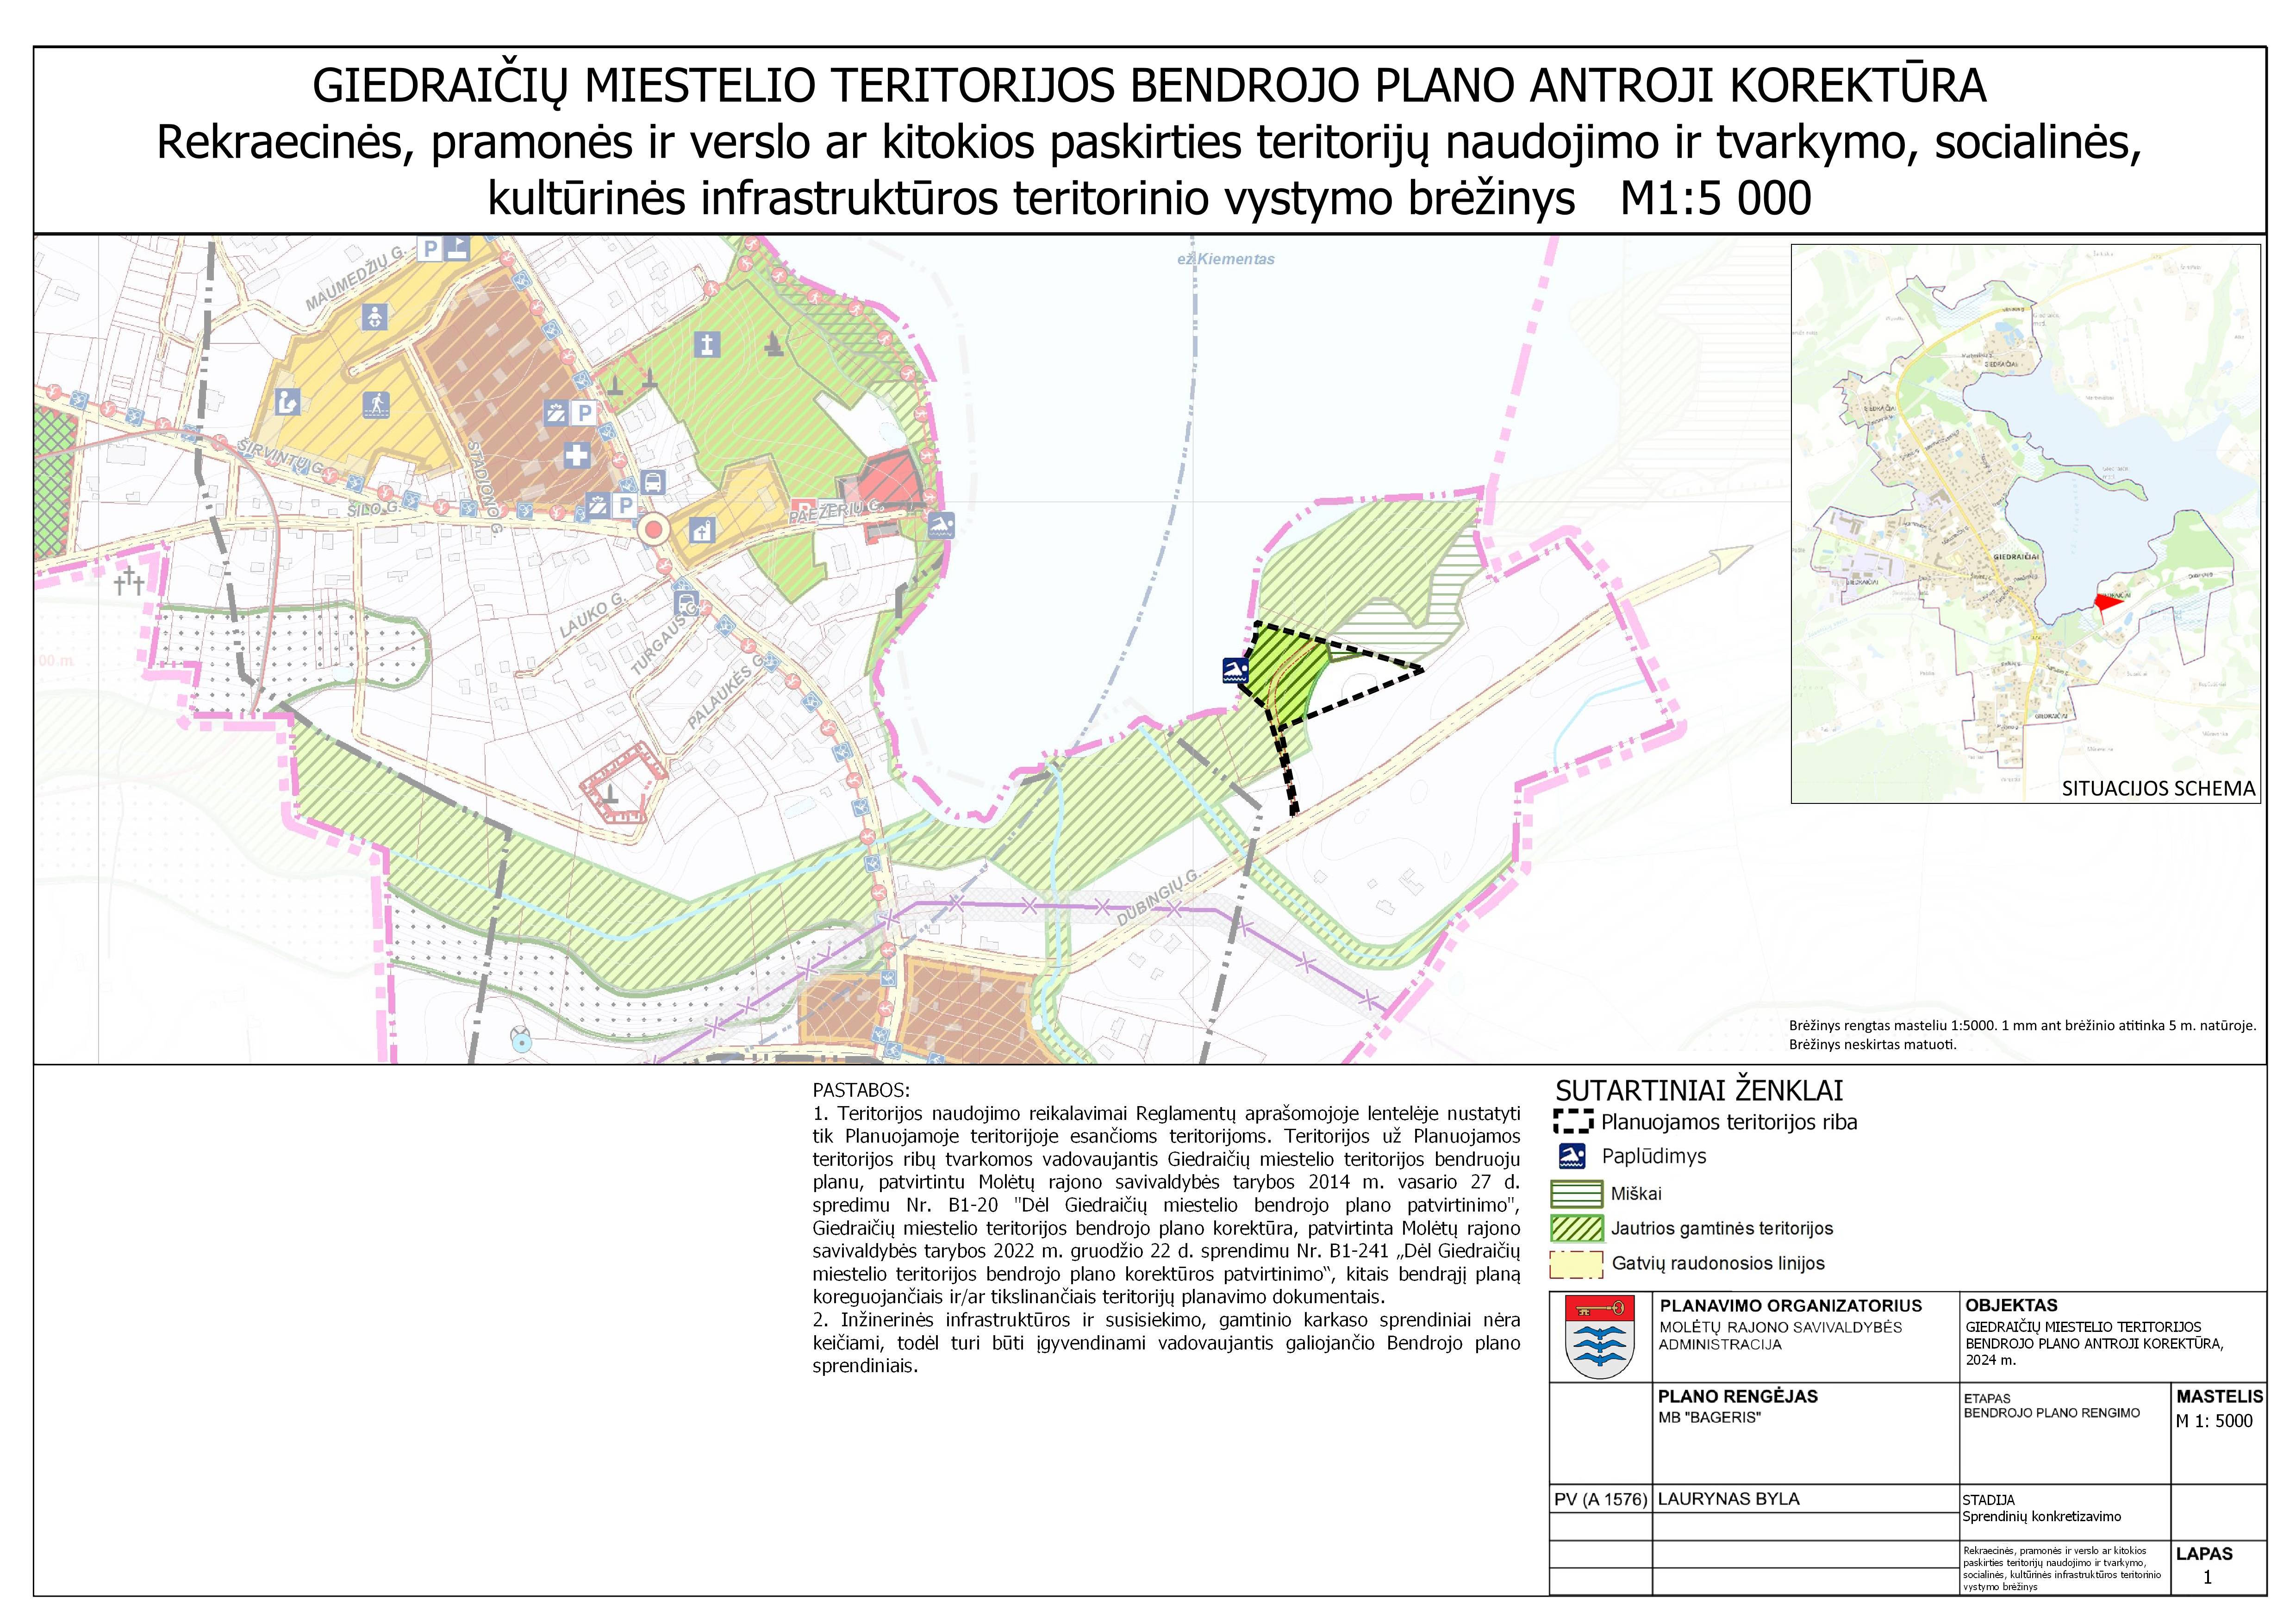The image size is (2296, 1623).
Task: Click the DUBINGIŲ G. street label
Action: point(1158,898)
